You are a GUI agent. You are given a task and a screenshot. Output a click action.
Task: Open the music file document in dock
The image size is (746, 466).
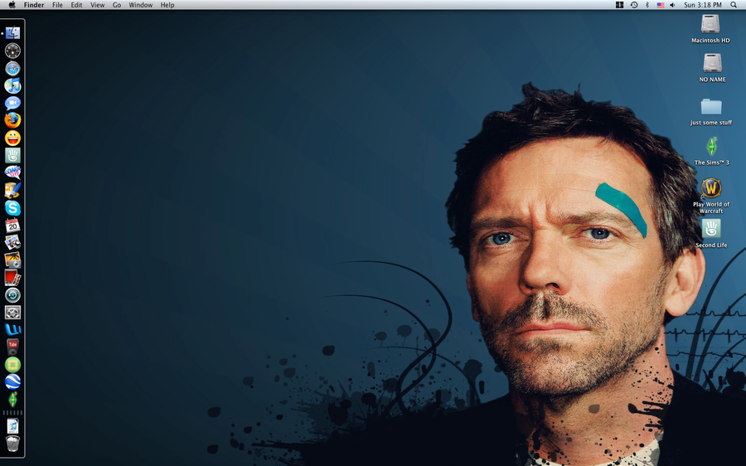(x=12, y=425)
